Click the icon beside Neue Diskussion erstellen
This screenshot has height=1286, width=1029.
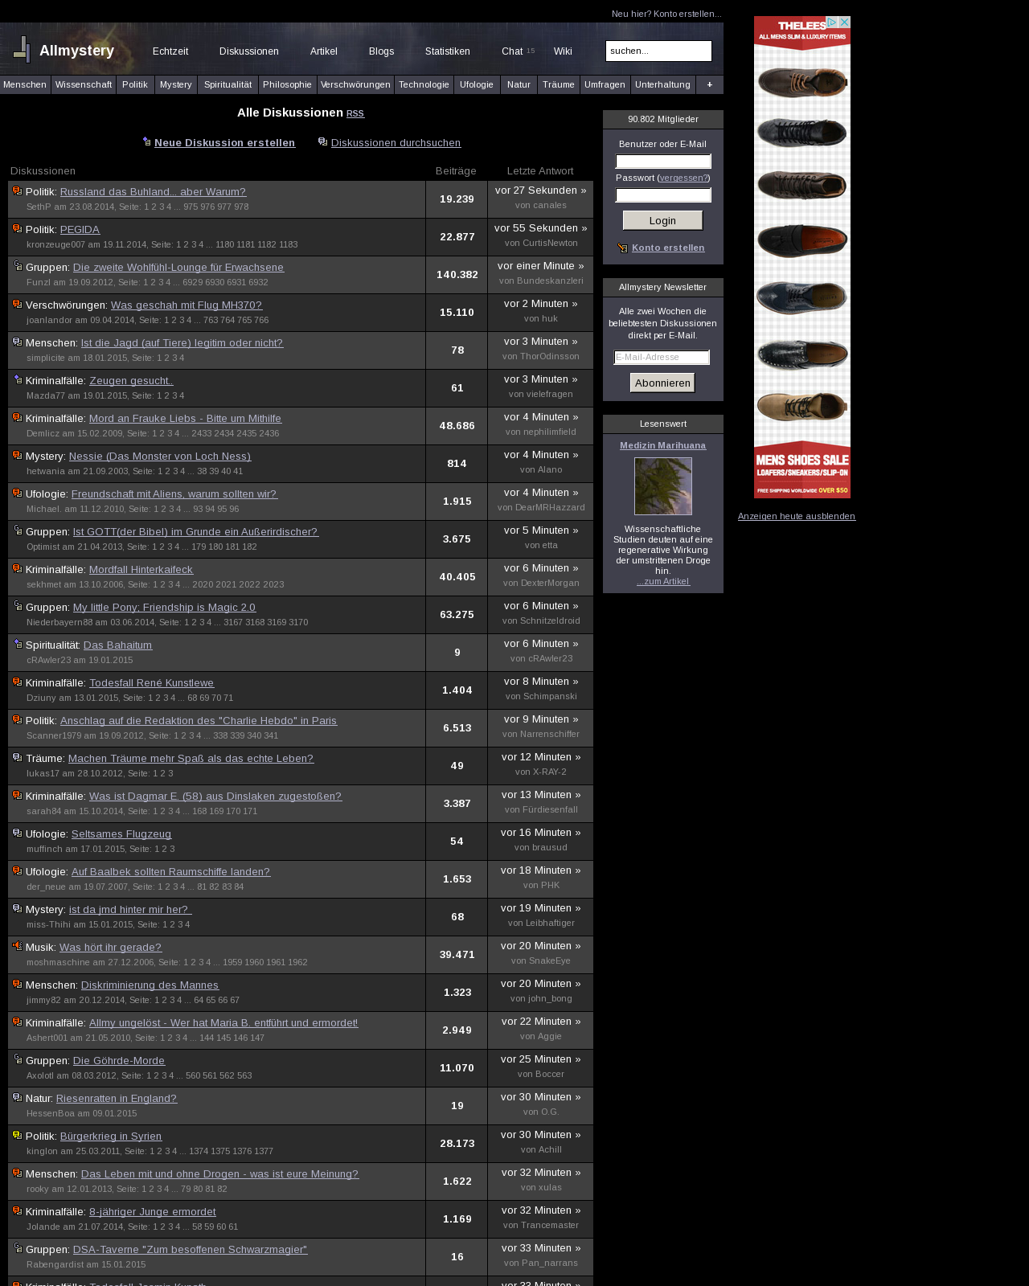pyautogui.click(x=146, y=141)
